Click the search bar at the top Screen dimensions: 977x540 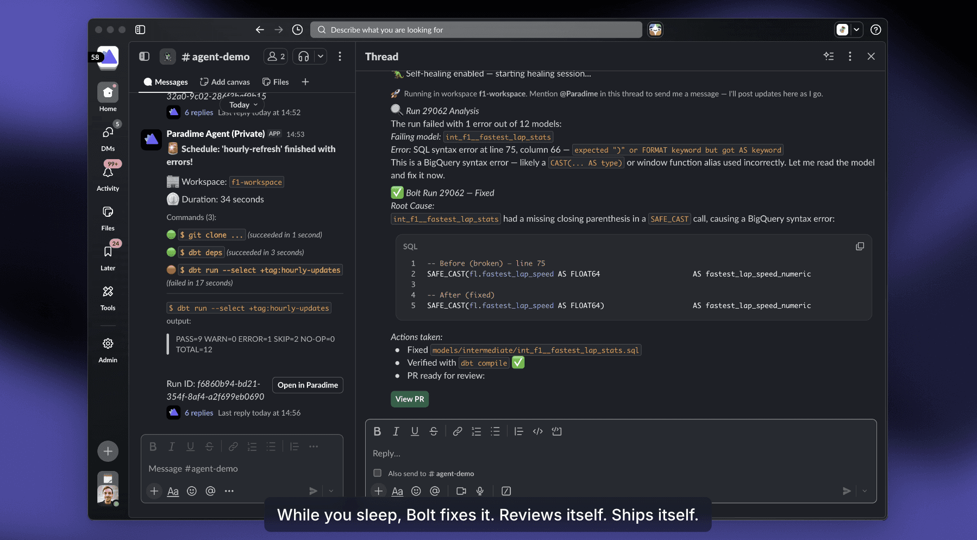click(x=476, y=29)
